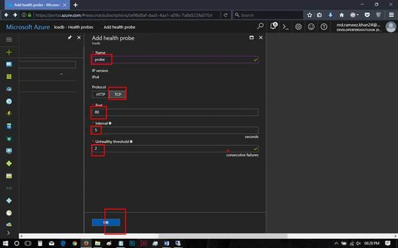This screenshot has height=248, width=398.
Task: Click the Interval input field
Action: coord(175,130)
